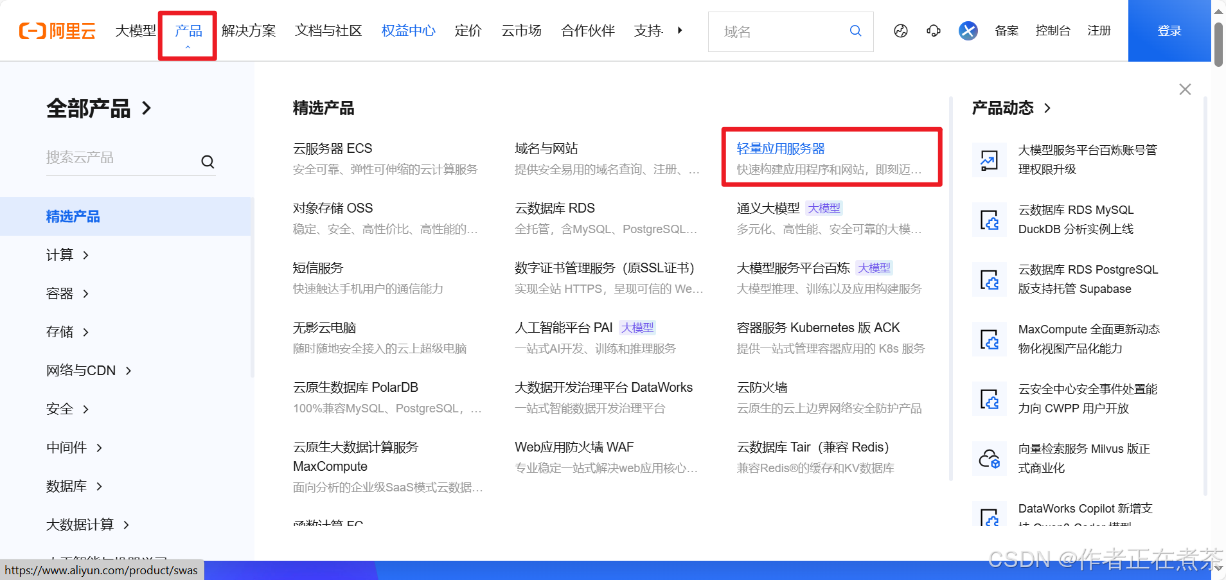Open 域名与网站 product

coord(546,148)
